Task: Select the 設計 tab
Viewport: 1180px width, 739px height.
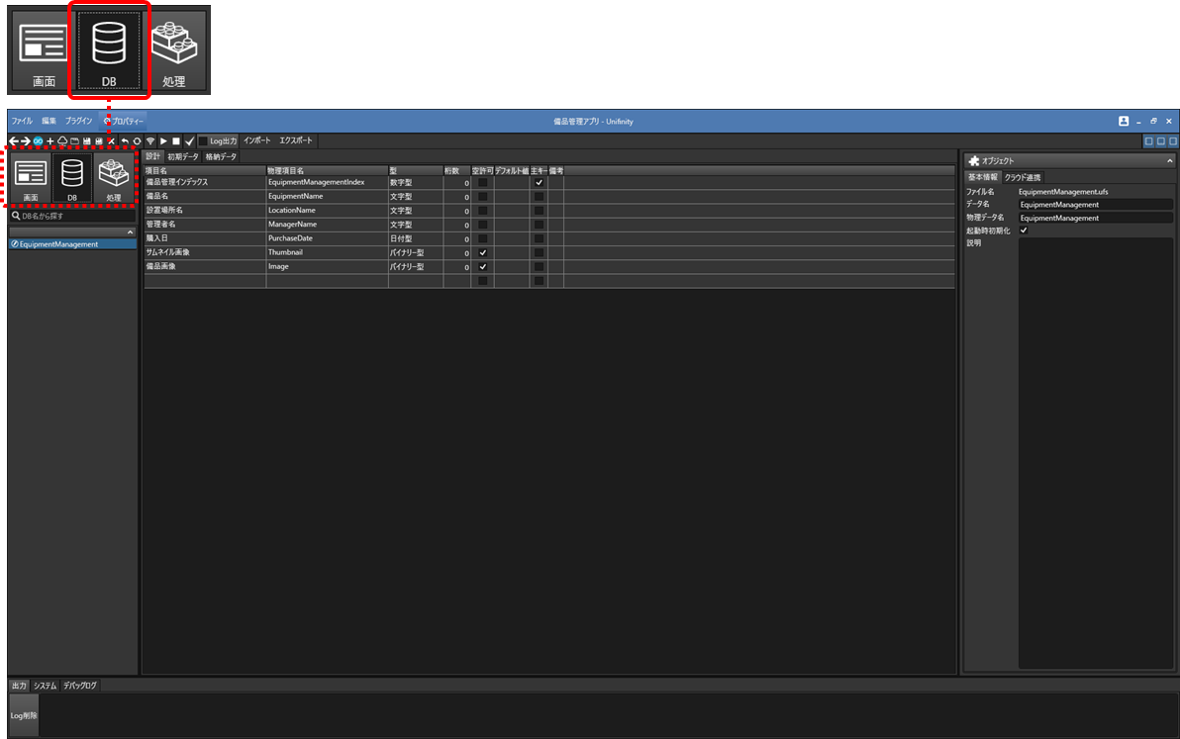Action: 152,156
